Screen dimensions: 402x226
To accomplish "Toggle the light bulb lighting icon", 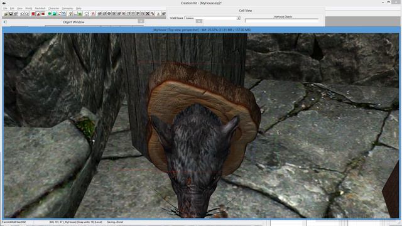I will pos(71,14).
